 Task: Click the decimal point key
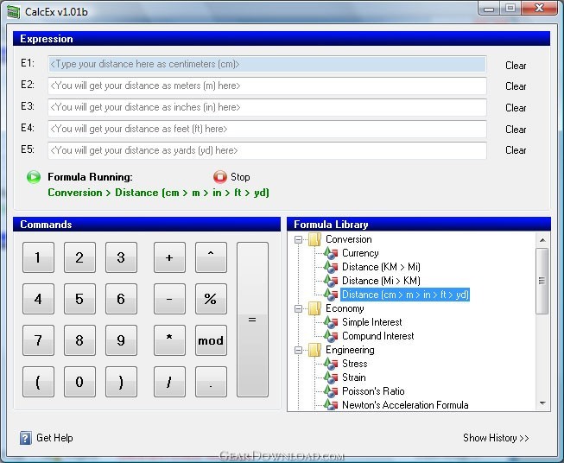point(211,382)
